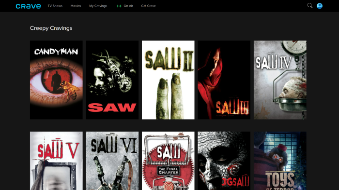Viewport: 339px width, 190px height.
Task: Open the Movies menu
Action: (x=76, y=6)
